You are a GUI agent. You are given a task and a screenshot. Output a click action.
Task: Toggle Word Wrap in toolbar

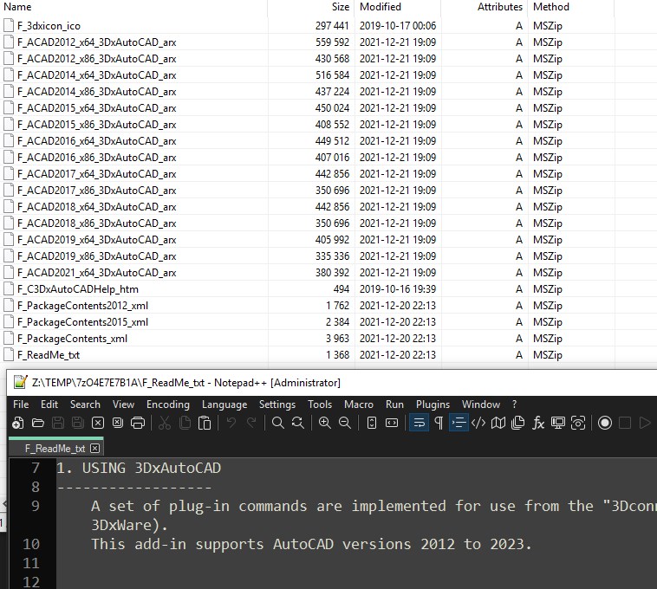click(x=419, y=424)
